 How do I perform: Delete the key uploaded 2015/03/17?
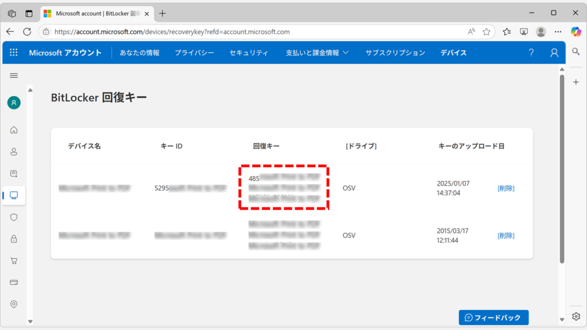click(506, 235)
